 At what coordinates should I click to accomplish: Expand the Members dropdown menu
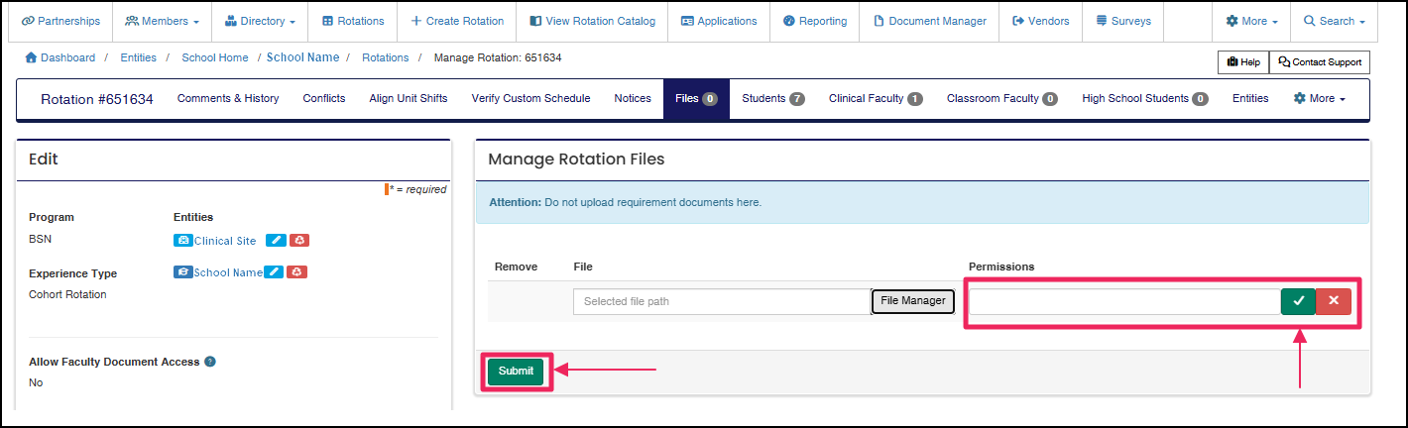161,21
